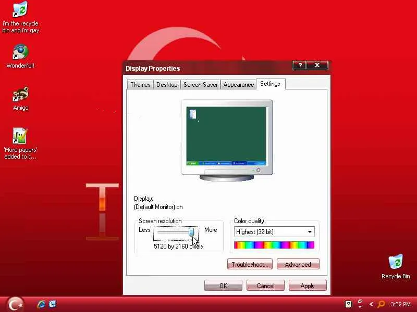The width and height of the screenshot is (417, 312).
Task: Click the 'Less' slider label
Action: point(144,230)
